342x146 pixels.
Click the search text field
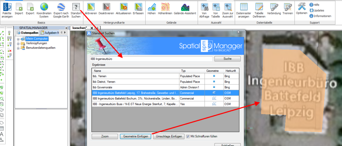click(151, 59)
